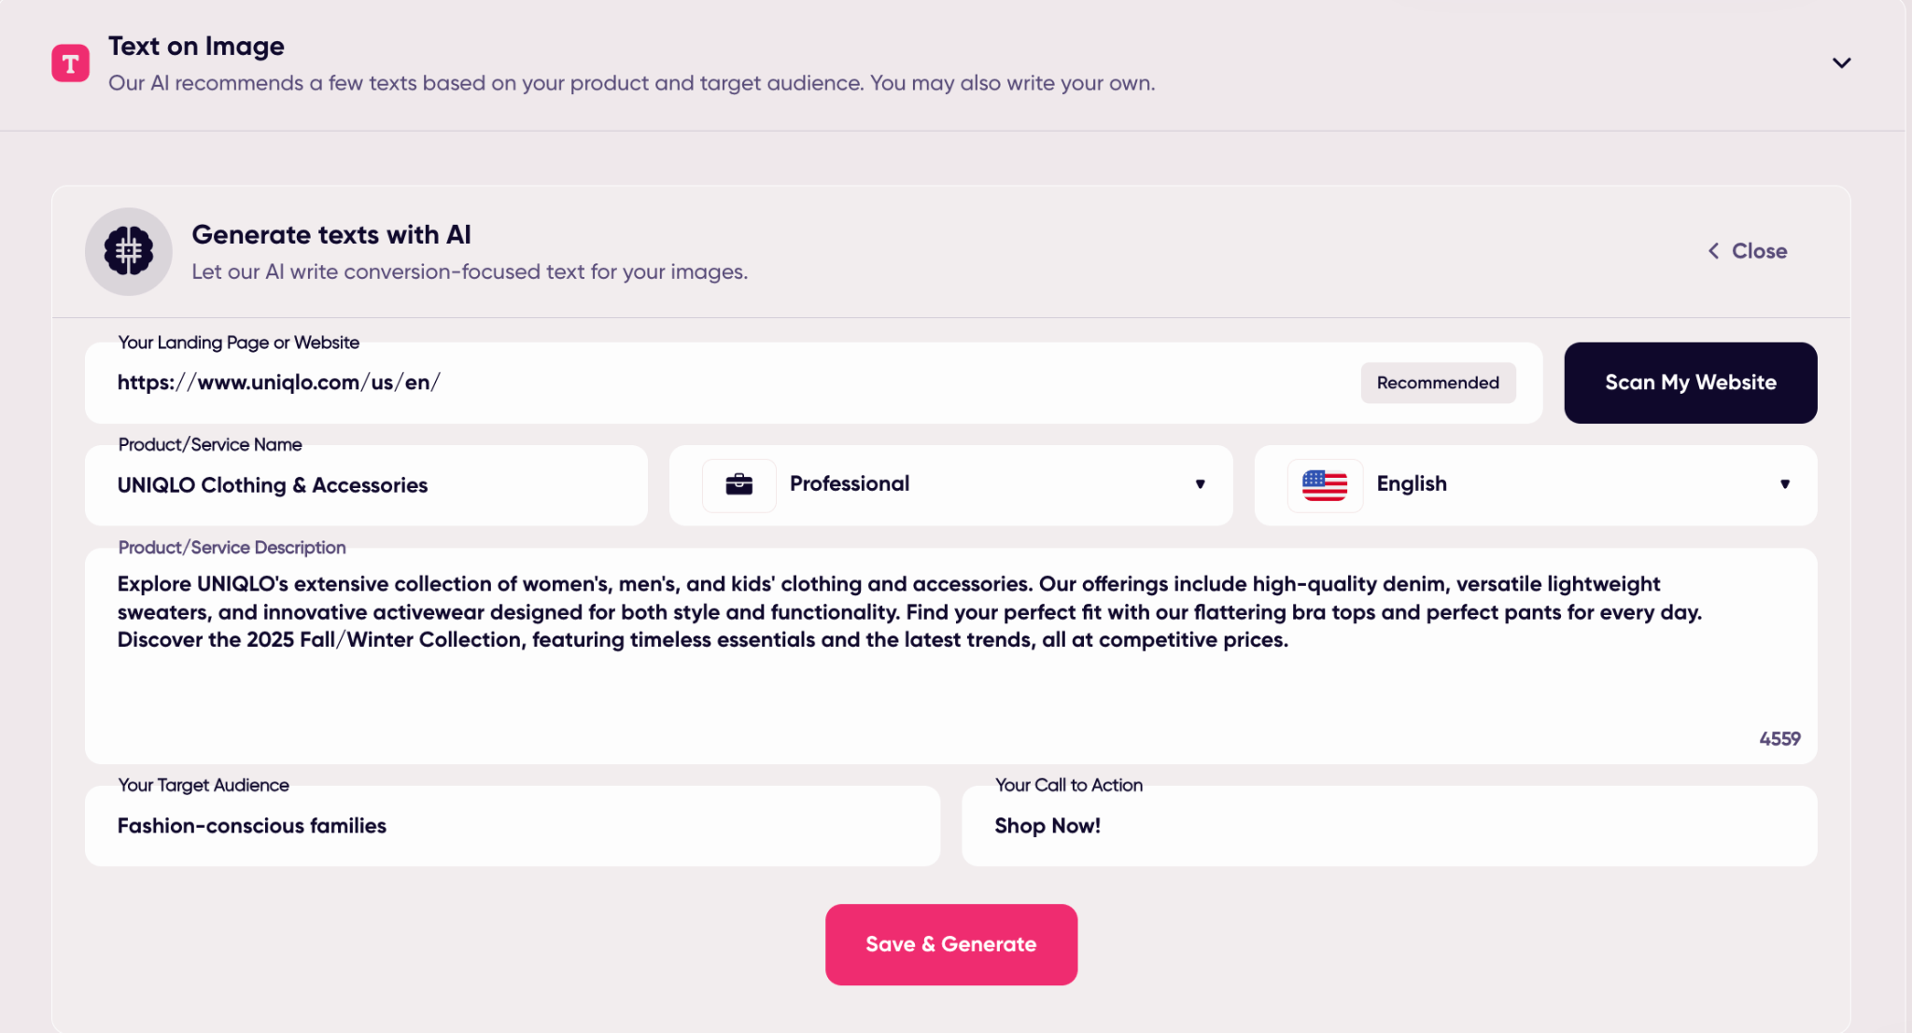Click the pink Text on Image icon
This screenshot has height=1033, width=1912.
70,63
